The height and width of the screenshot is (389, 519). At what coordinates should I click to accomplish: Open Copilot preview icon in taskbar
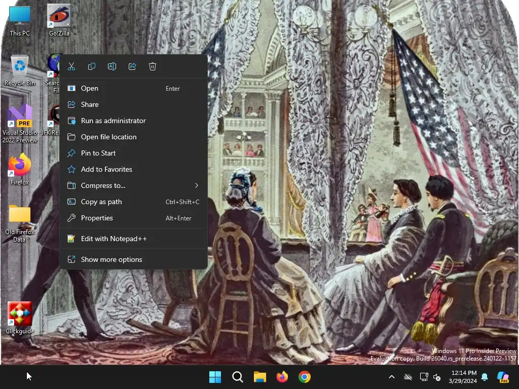click(503, 377)
